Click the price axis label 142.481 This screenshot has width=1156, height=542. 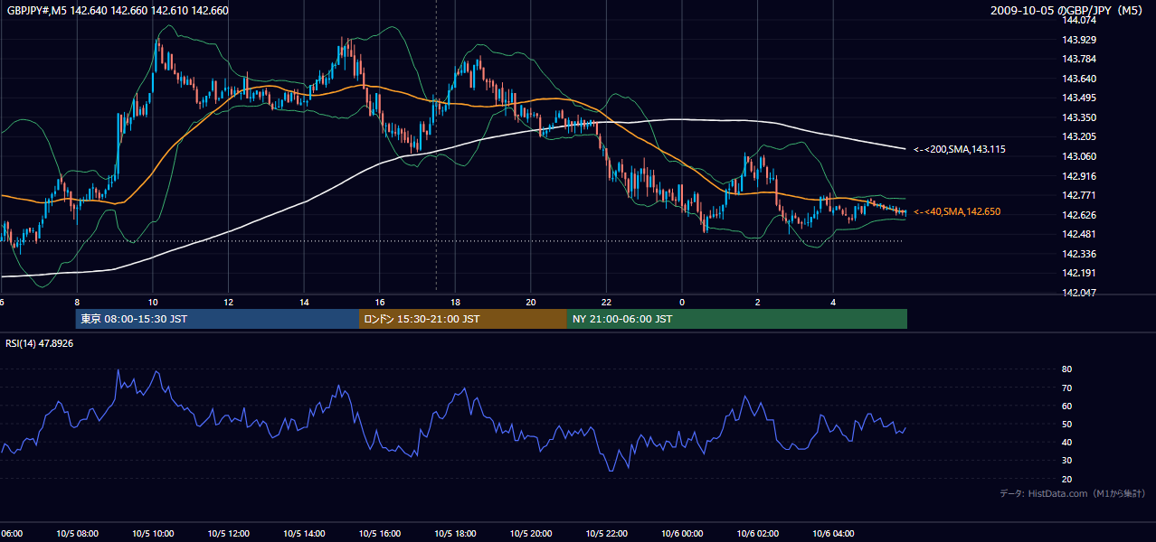click(x=1081, y=234)
